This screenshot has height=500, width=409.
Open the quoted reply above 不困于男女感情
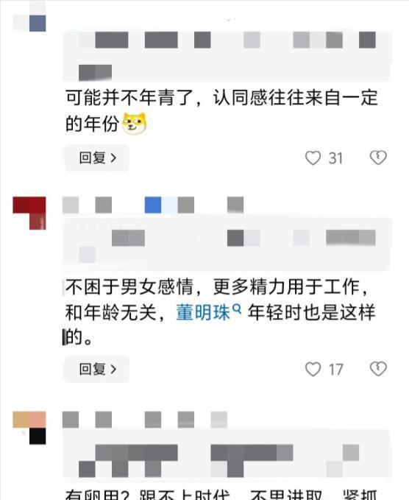[227, 244]
